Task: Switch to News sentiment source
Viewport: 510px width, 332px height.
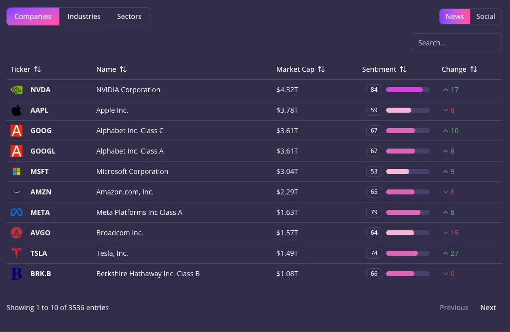Action: 454,16
